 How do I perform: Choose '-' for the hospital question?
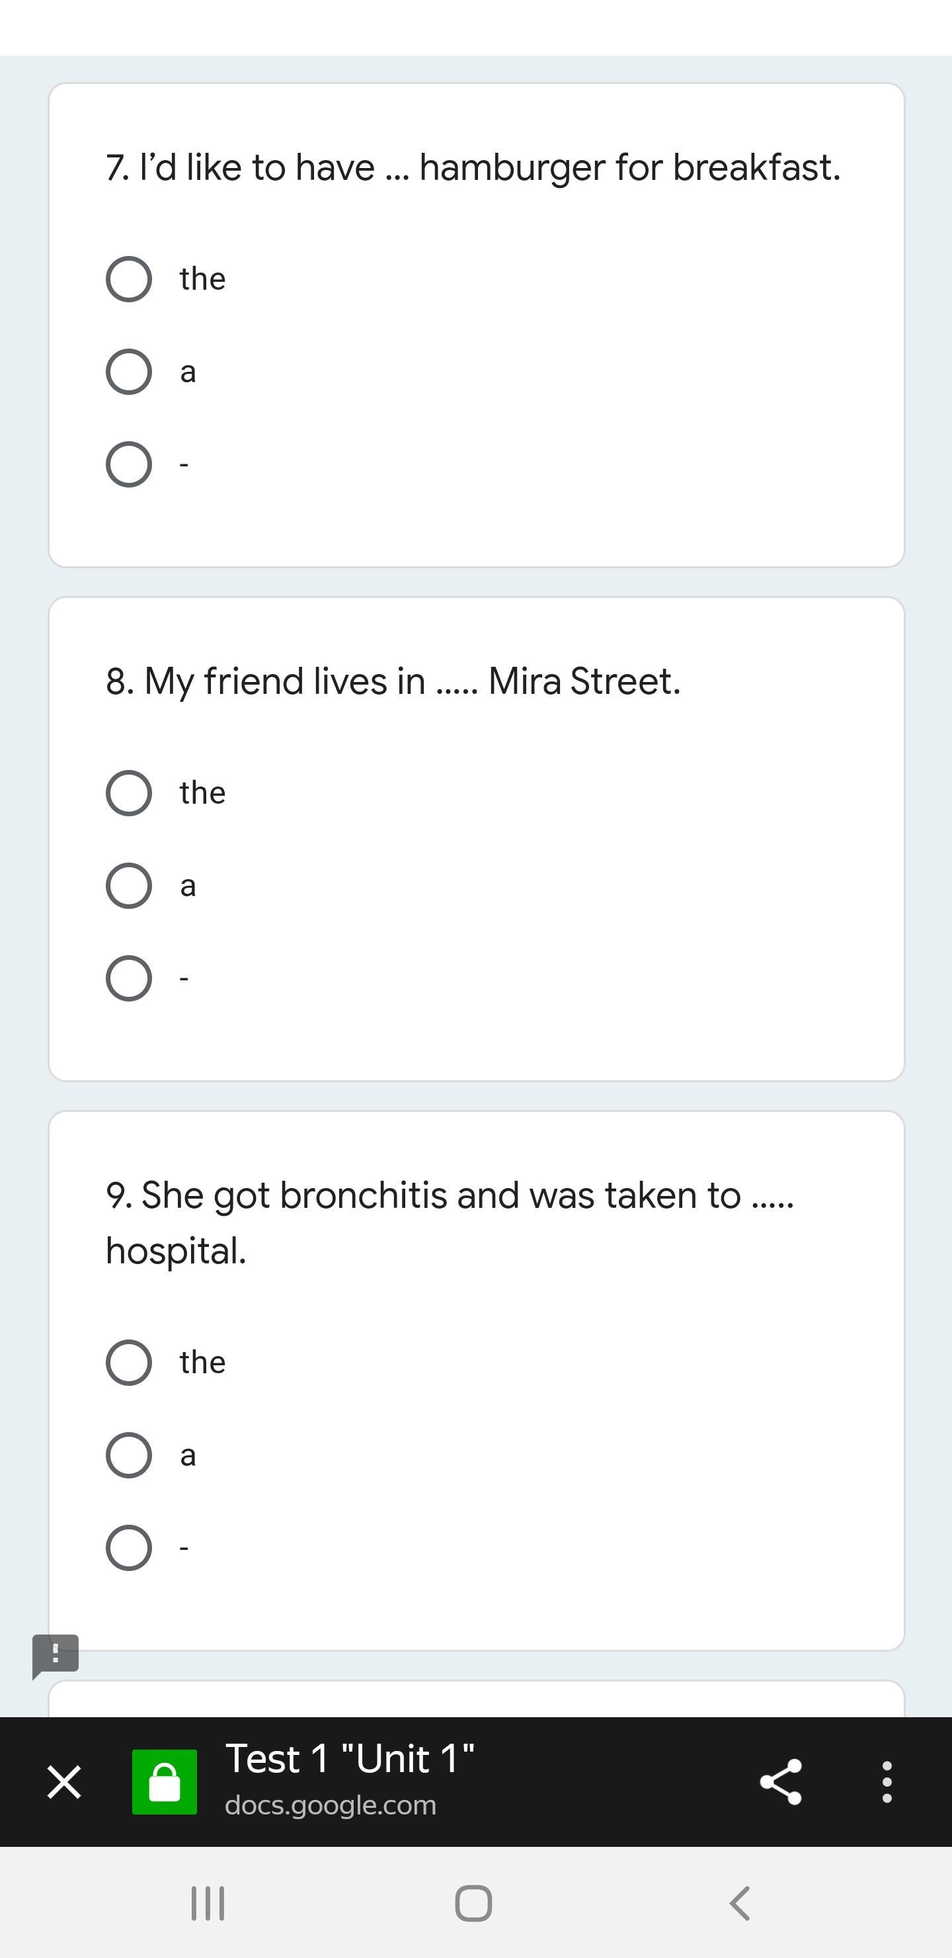pyautogui.click(x=128, y=1548)
